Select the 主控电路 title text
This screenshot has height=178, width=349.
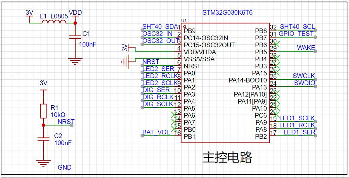tap(227, 158)
